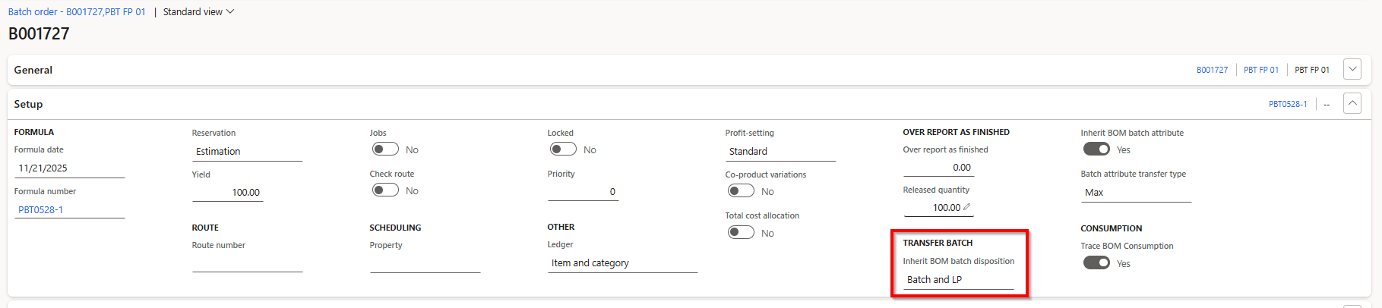1382x308 pixels.
Task: Open the Reservation dropdown showing Estimation
Action: [x=247, y=152]
